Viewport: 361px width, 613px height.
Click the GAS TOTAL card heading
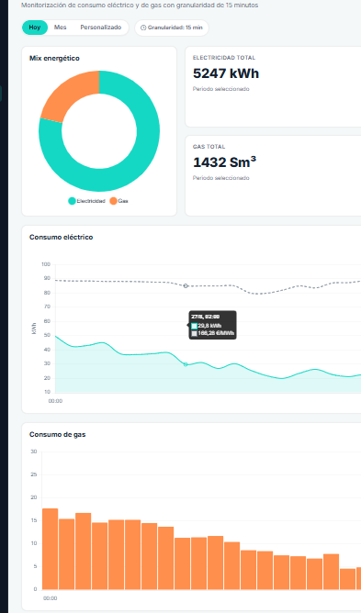[x=209, y=147]
